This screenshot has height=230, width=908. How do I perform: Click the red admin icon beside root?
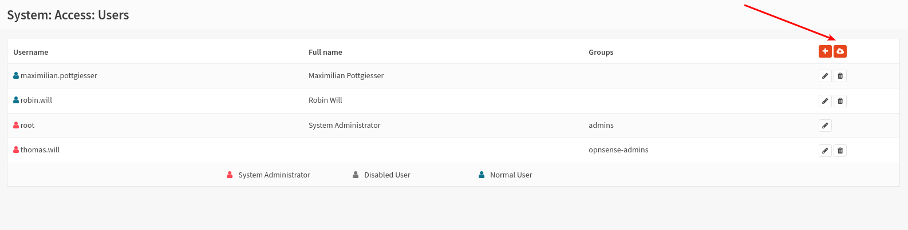16,125
